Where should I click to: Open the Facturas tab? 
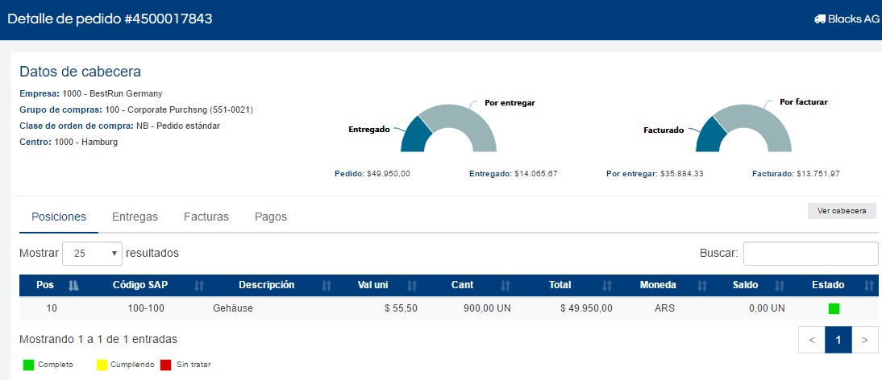(206, 217)
